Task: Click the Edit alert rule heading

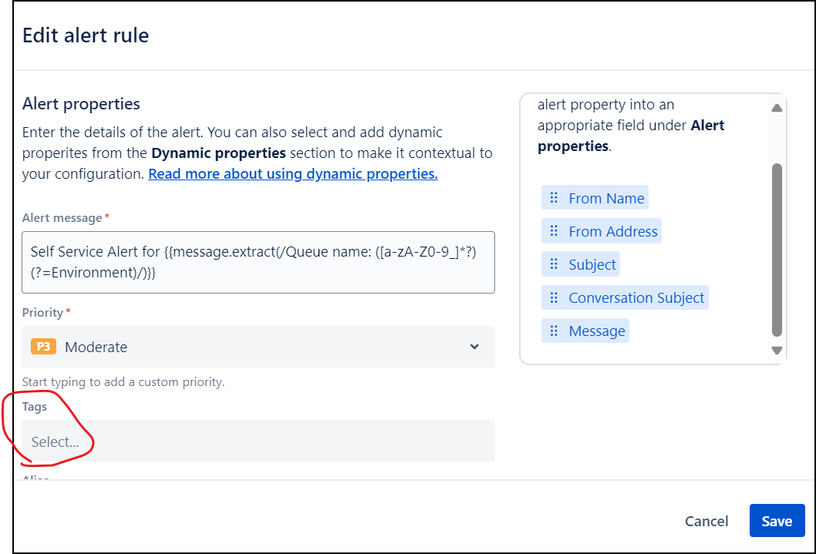Action: point(86,35)
